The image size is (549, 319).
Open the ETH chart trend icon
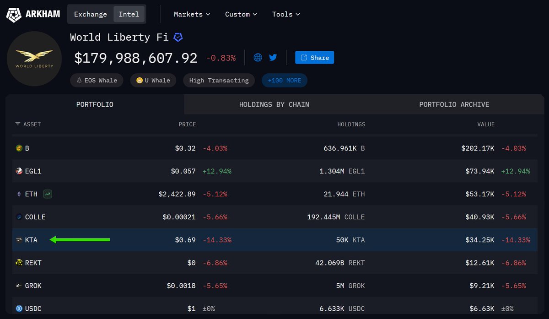[47, 194]
